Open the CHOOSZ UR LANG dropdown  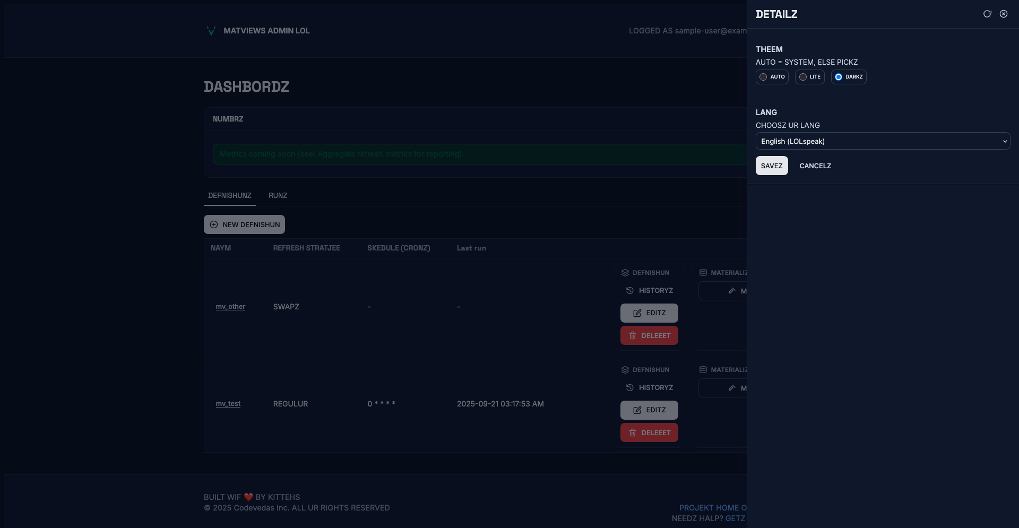point(883,141)
